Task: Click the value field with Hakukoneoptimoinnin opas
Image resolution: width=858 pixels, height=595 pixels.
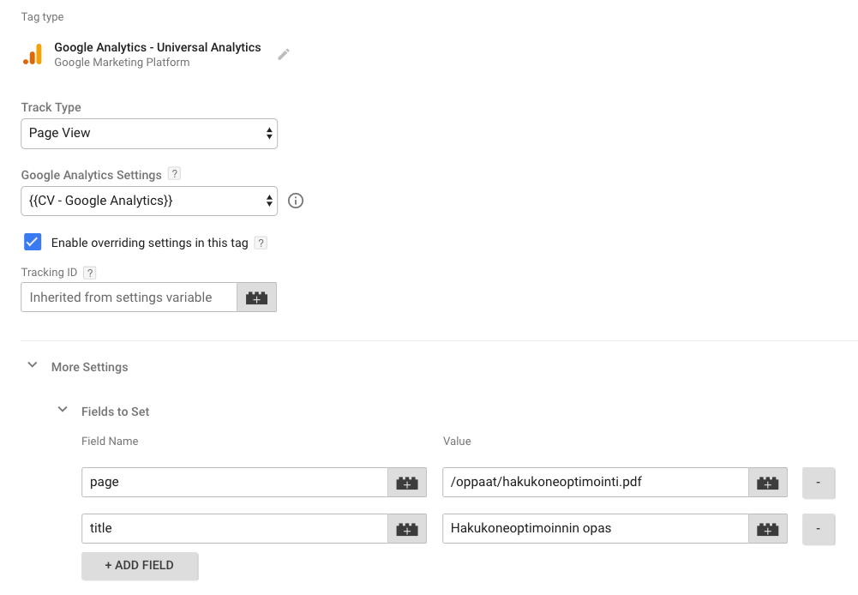Action: [596, 528]
